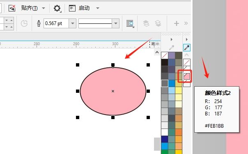Image resolution: width=248 pixels, height=154 pixels.
Task: Open the 贴齐(T) snap-to menu
Action: pyautogui.click(x=30, y=8)
